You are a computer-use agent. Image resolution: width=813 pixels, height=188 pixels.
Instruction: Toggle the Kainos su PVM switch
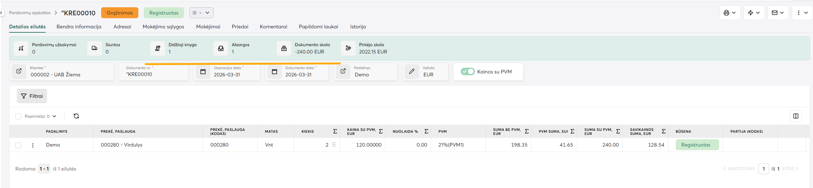(467, 72)
